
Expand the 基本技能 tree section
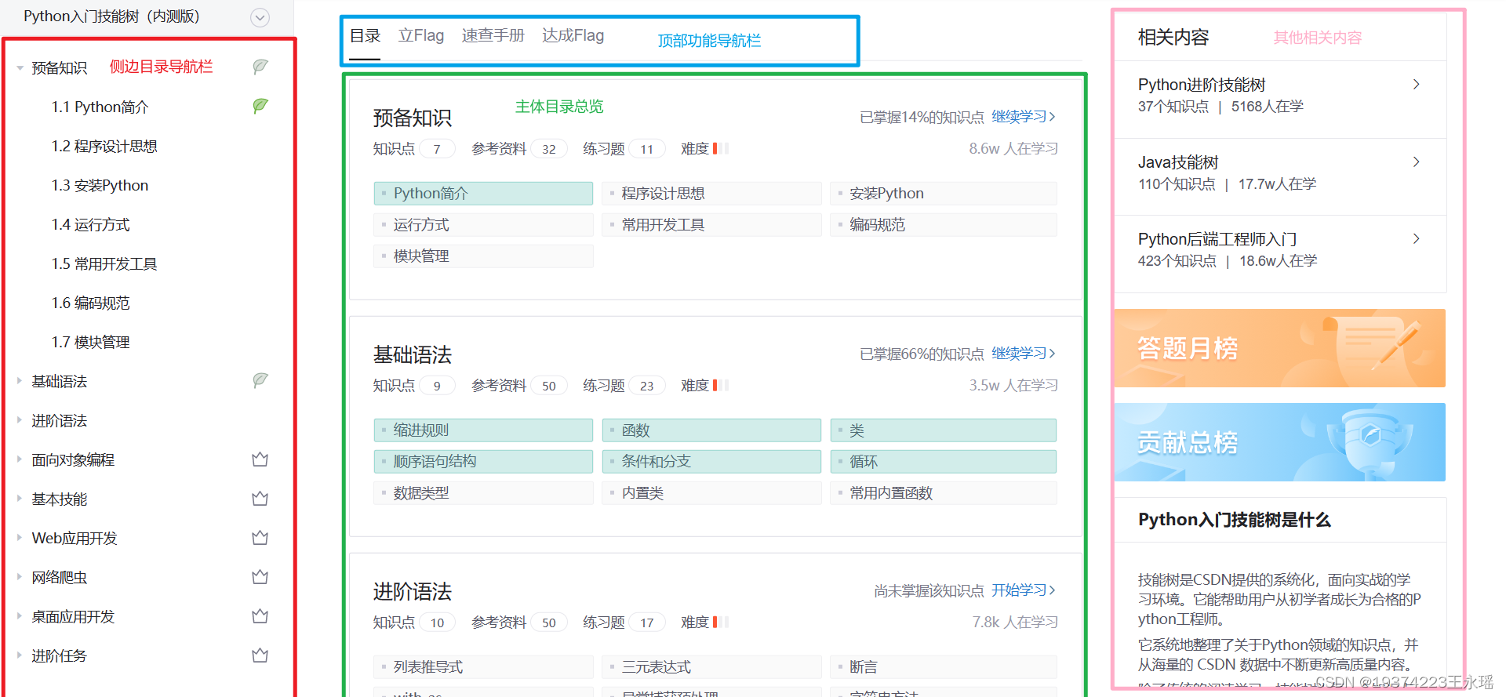(x=20, y=499)
